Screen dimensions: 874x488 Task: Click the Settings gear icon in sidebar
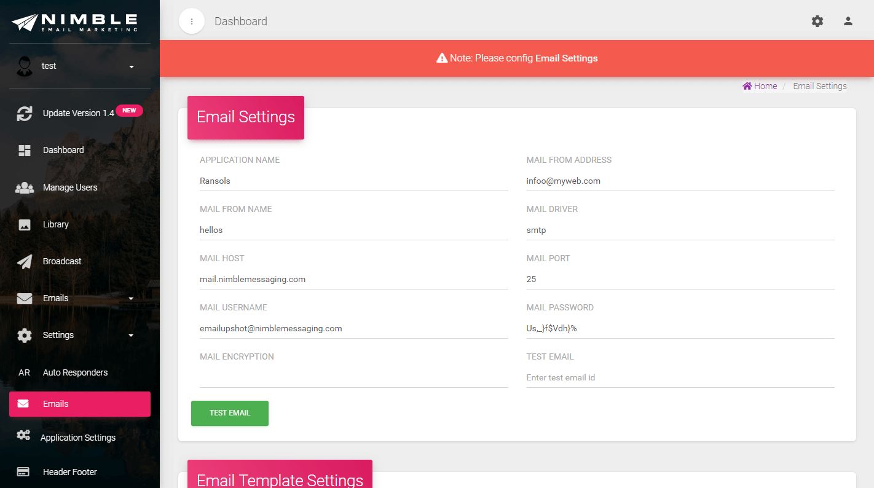(25, 335)
